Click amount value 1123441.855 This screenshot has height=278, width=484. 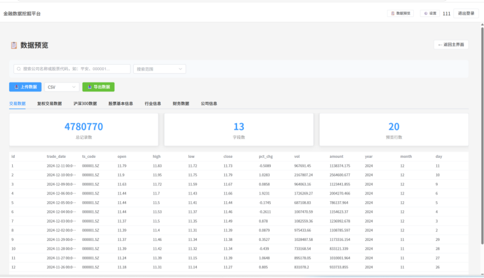(x=340, y=184)
